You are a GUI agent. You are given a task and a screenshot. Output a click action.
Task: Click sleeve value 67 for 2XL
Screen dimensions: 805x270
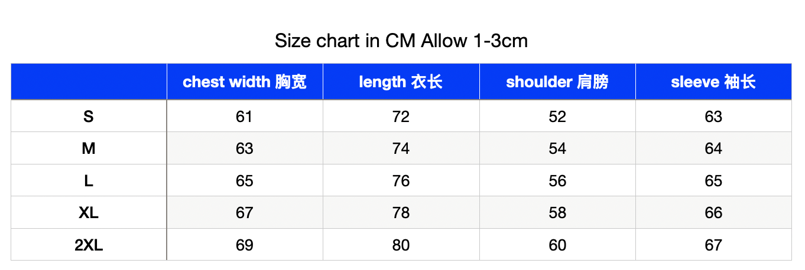(x=713, y=244)
